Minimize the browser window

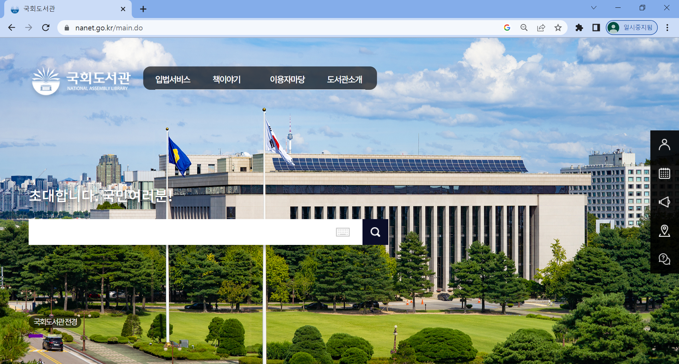pos(618,8)
